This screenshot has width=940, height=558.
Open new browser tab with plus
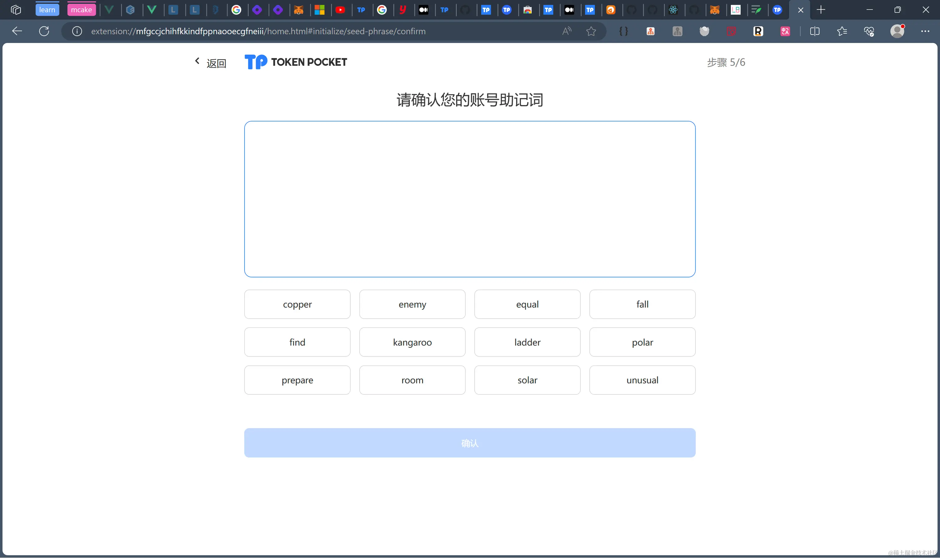[x=821, y=10]
